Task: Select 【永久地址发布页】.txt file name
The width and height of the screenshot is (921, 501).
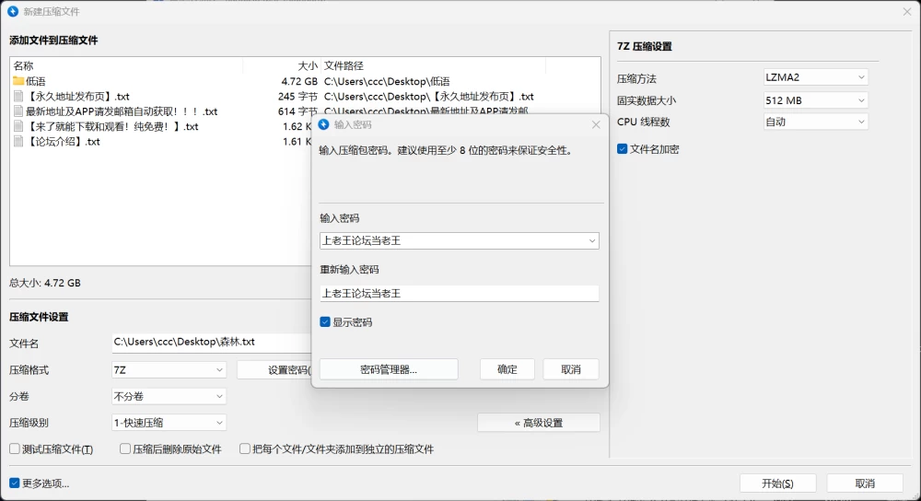Action: (x=77, y=97)
